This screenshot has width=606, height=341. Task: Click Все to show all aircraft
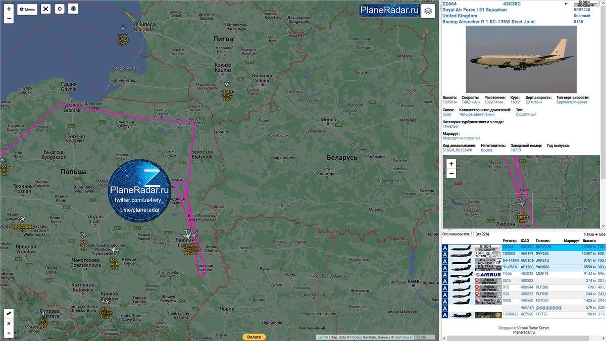pos(602,234)
